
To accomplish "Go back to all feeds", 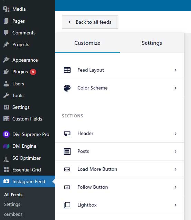I will pyautogui.click(x=90, y=22).
